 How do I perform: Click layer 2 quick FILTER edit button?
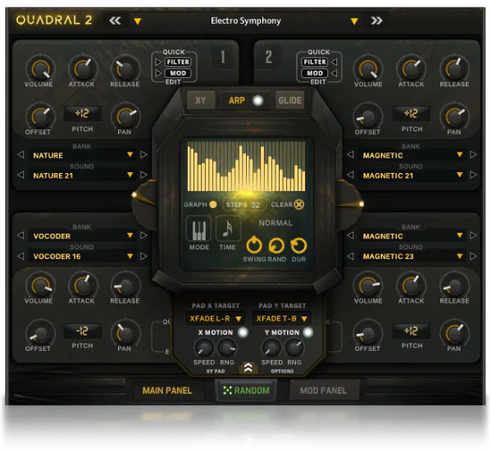pyautogui.click(x=315, y=62)
